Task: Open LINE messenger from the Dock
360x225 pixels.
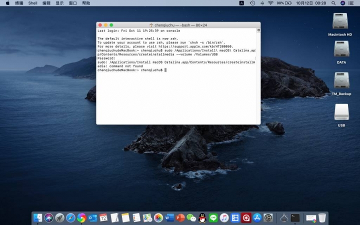Action: (x=213, y=217)
